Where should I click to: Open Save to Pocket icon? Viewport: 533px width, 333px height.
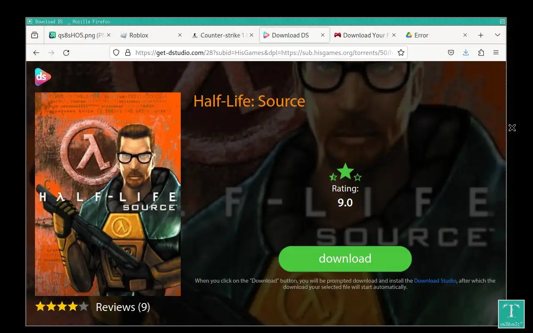[451, 52]
